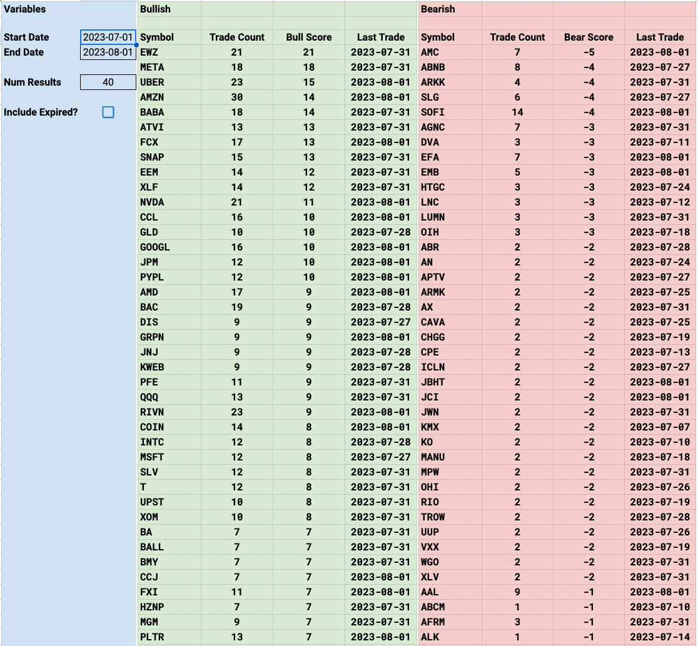Select the NVDA symbol cell
This screenshot has height=646, width=698.
(169, 202)
